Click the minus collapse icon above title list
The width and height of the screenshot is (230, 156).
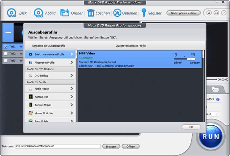click(8, 32)
